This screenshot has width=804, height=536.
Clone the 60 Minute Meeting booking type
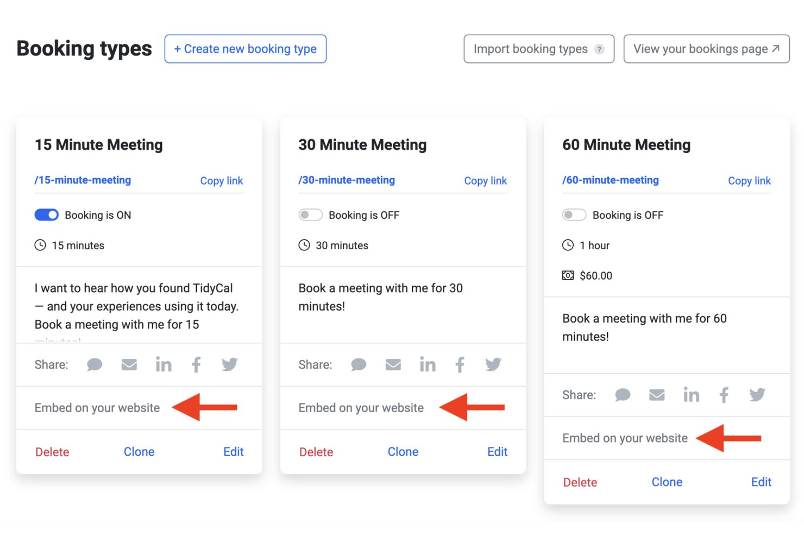coord(667,482)
